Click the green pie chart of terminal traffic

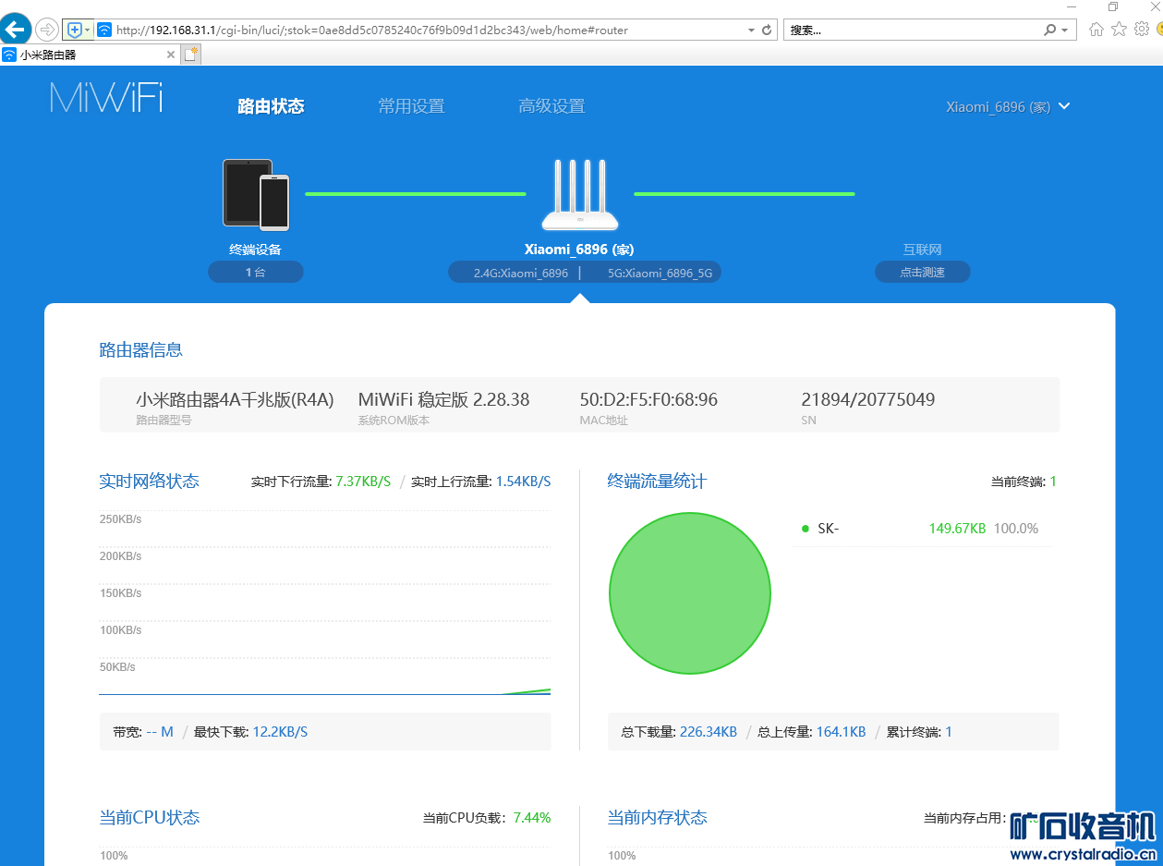[x=689, y=593]
